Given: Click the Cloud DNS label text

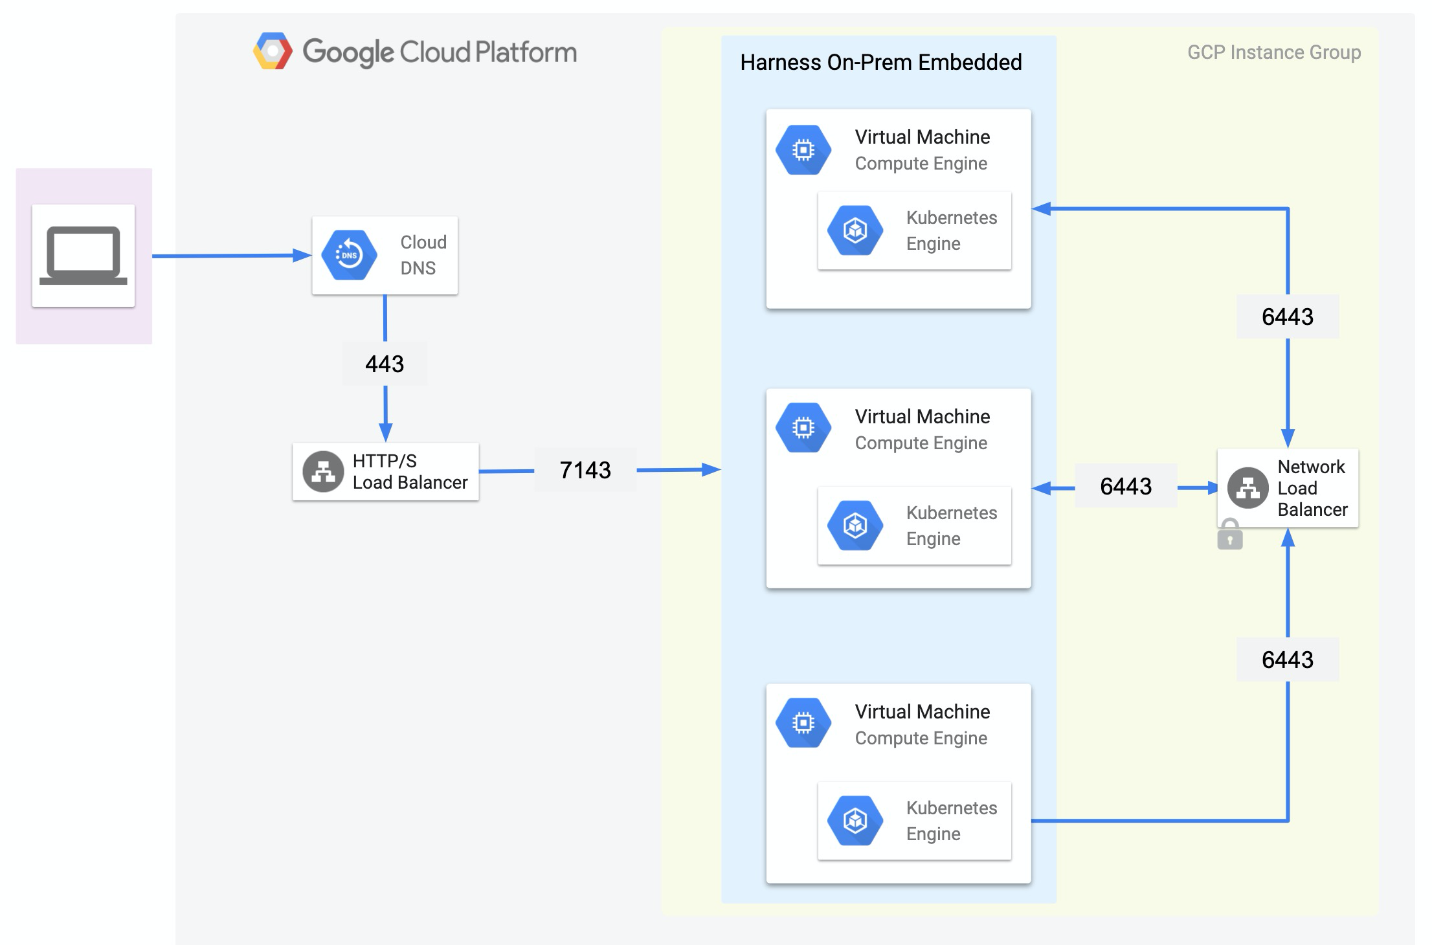Looking at the screenshot, I should point(423,255).
